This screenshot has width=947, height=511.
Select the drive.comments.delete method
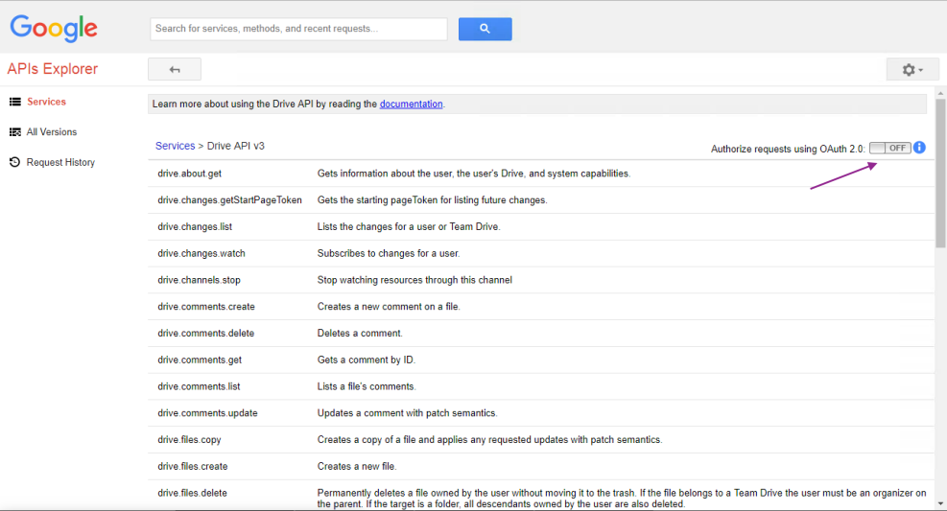tap(206, 333)
